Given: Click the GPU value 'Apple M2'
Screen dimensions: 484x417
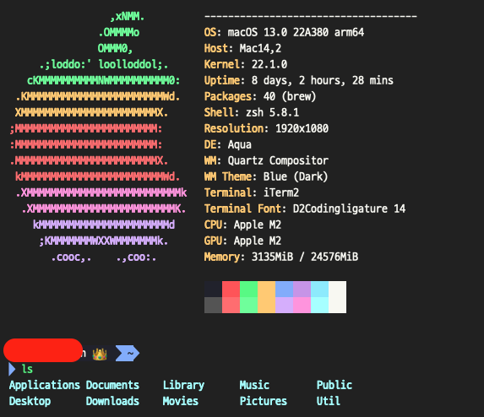Looking at the screenshot, I should coord(258,241).
